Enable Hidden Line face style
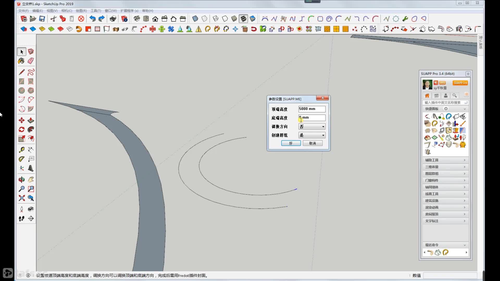The height and width of the screenshot is (281, 500). click(225, 19)
